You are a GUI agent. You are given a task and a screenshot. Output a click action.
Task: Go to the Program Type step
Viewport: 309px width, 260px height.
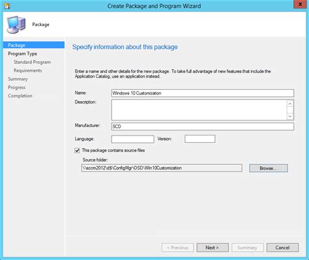22,53
